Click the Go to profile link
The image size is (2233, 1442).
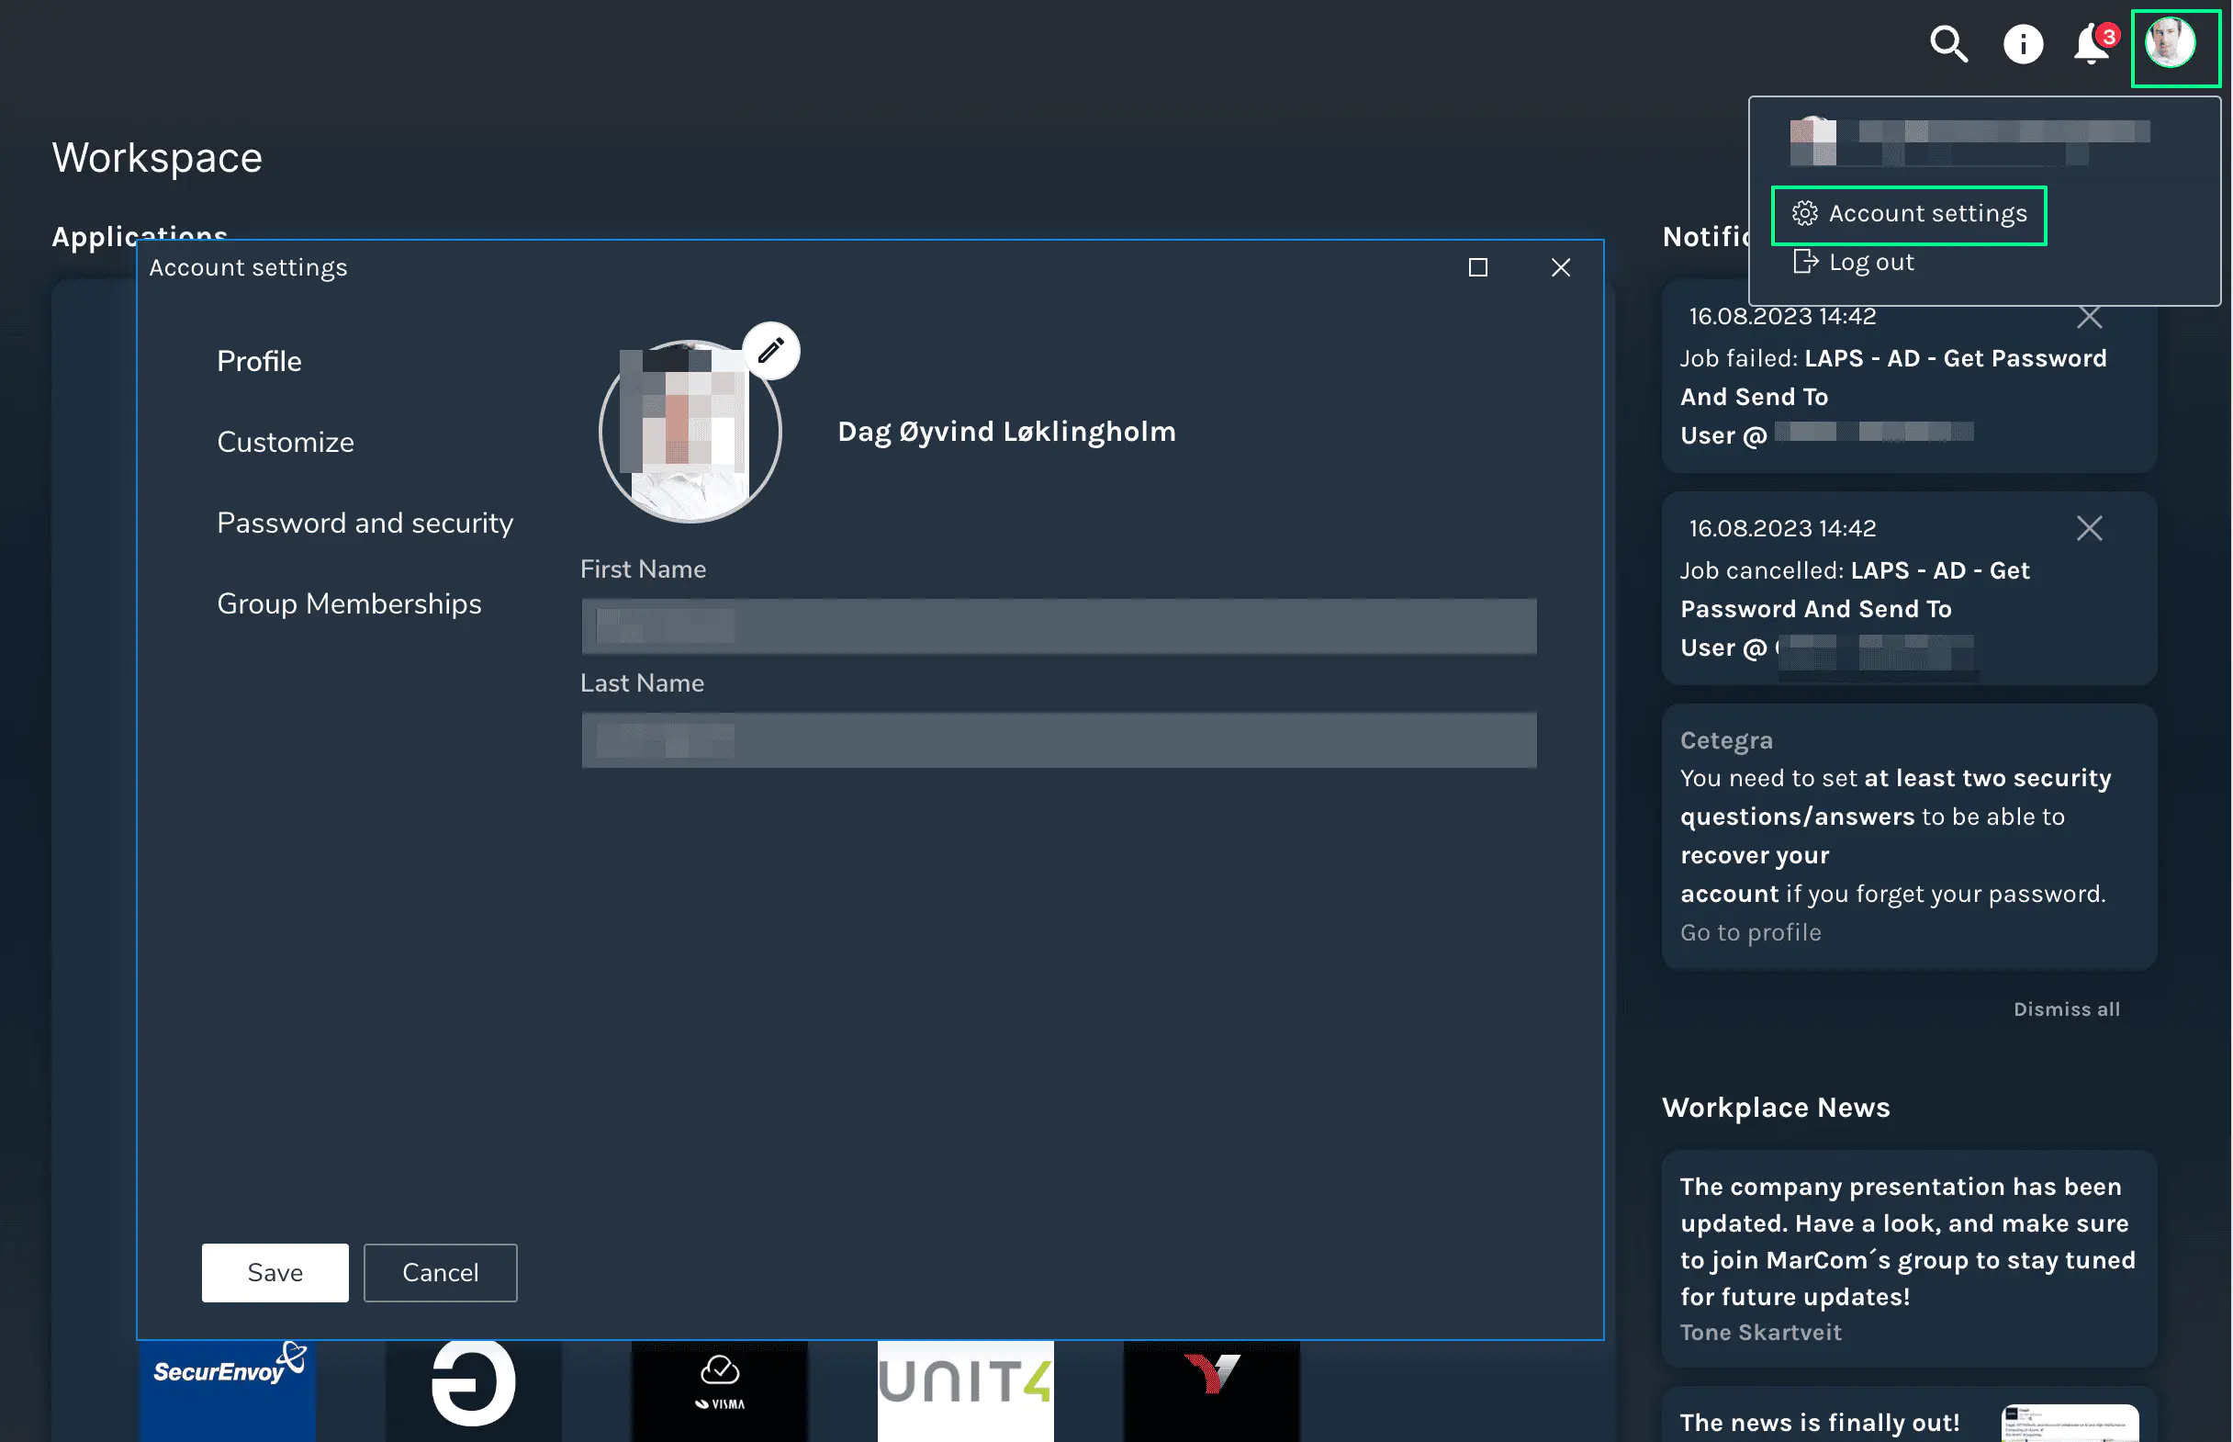(1750, 932)
